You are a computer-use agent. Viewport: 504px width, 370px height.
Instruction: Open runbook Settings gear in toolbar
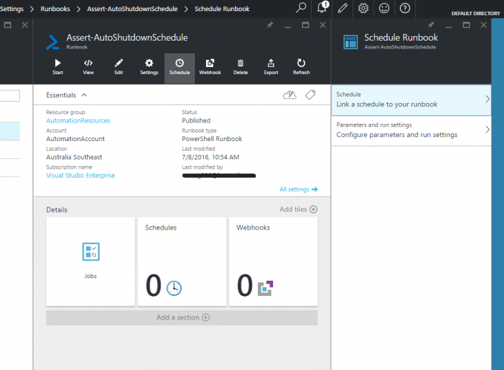point(149,67)
